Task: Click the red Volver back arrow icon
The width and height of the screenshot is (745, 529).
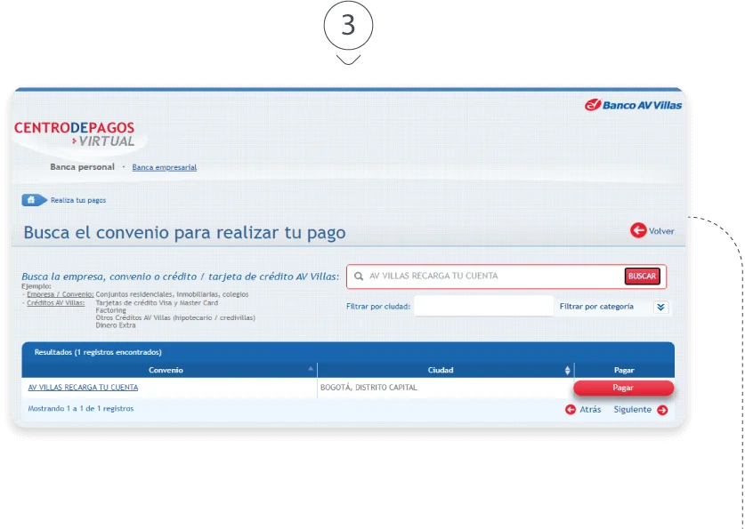Action: coord(638,231)
